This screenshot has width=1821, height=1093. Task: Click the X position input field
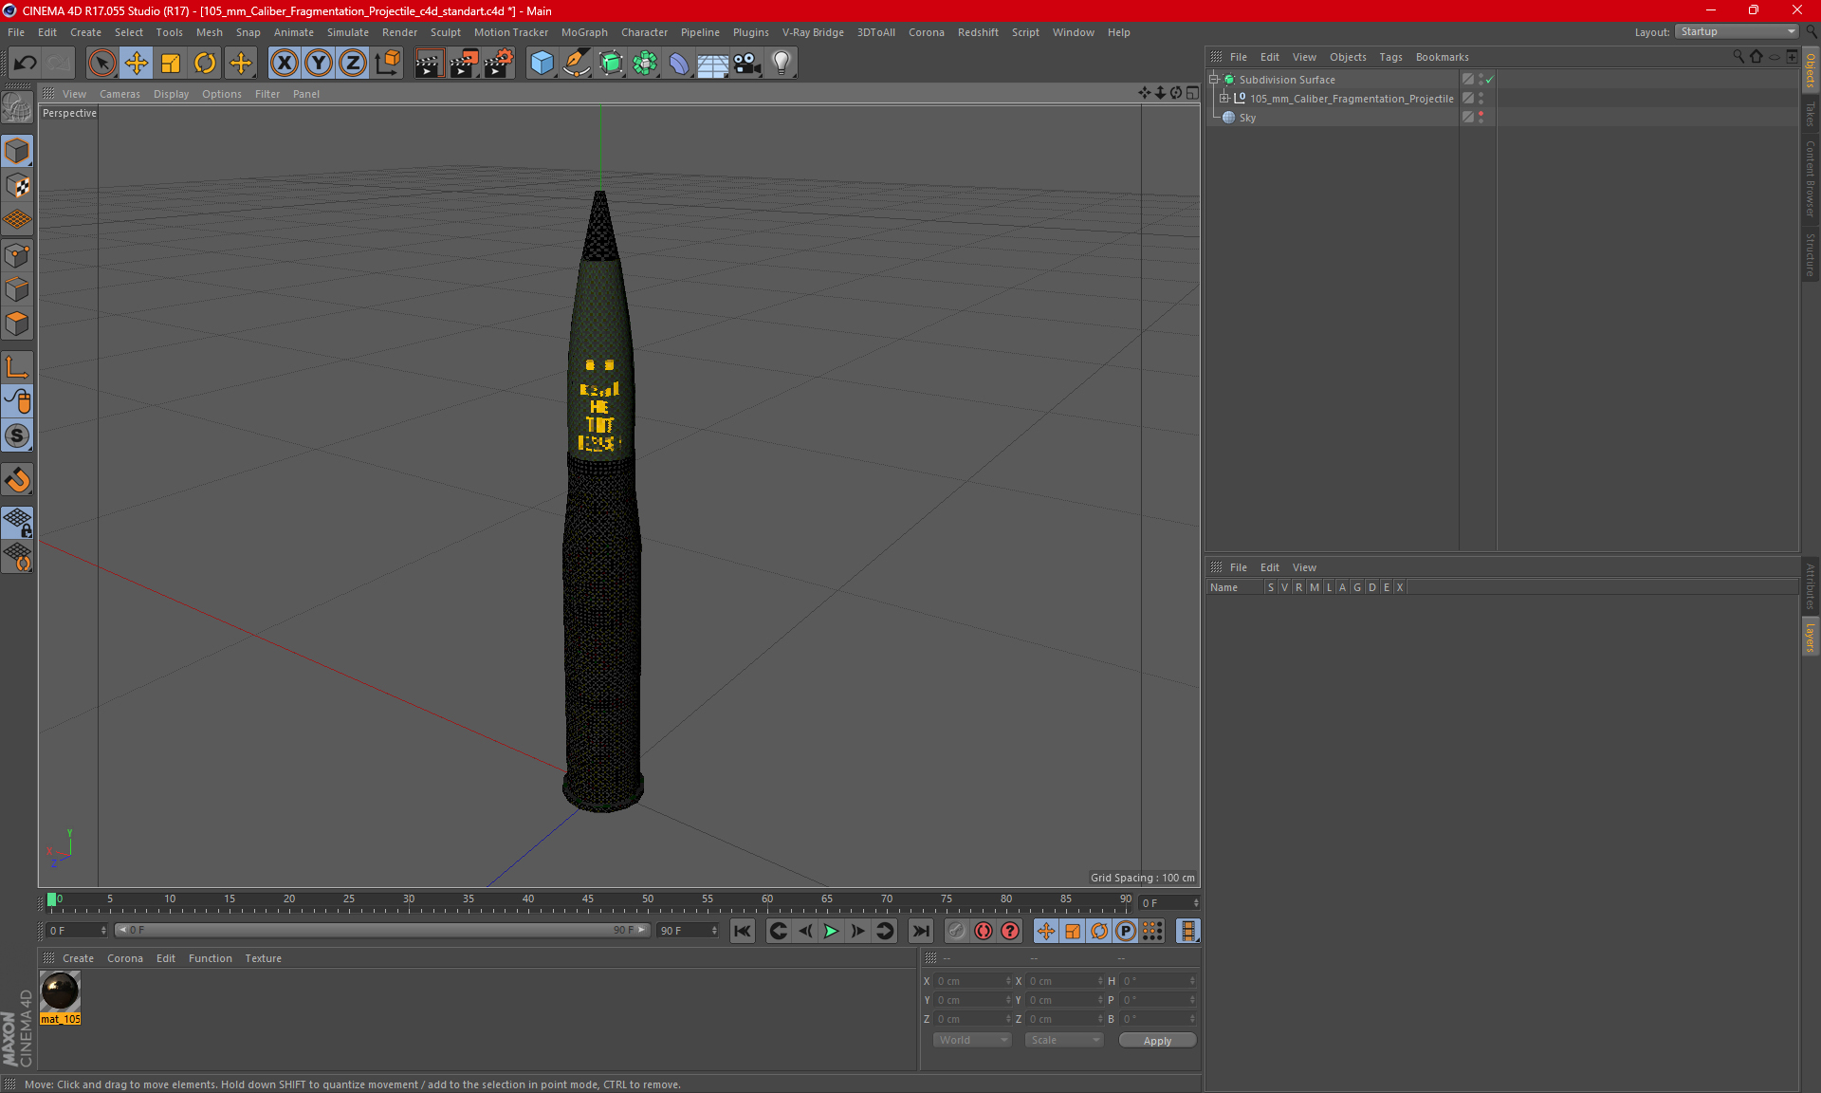pyautogui.click(x=971, y=981)
